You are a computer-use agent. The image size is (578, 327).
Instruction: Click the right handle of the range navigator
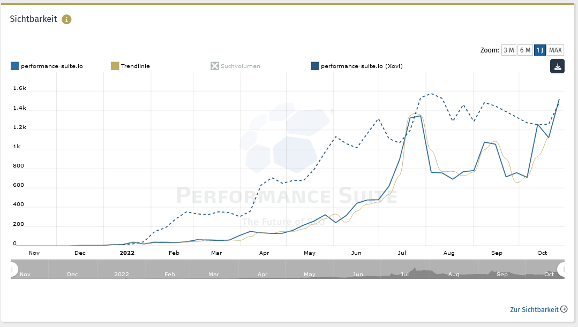tap(562, 270)
